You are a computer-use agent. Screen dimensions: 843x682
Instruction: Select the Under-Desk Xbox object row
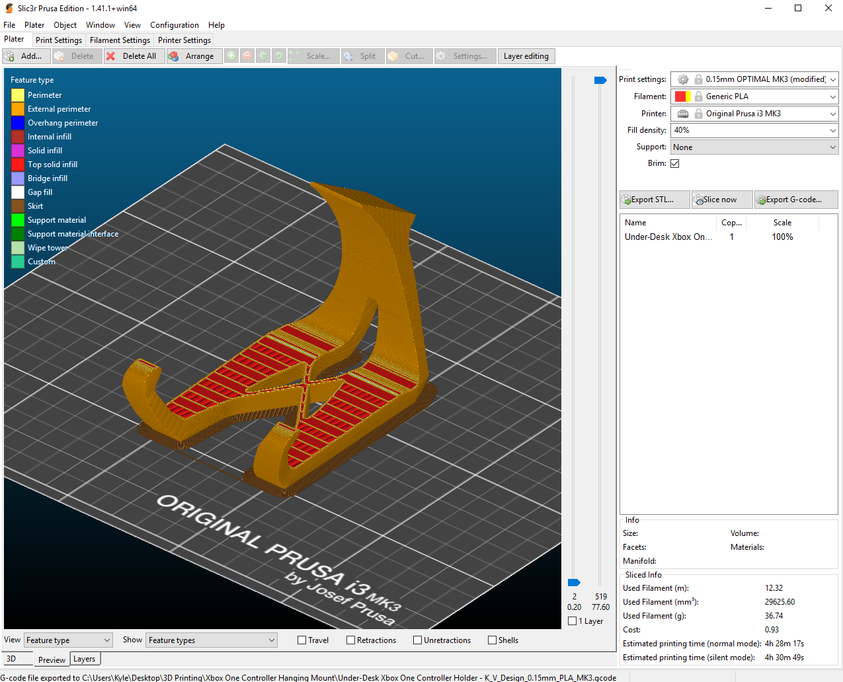pyautogui.click(x=668, y=237)
